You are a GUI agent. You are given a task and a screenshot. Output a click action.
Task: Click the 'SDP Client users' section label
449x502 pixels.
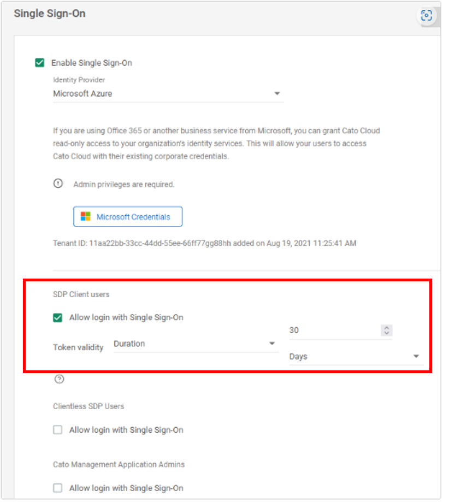pyautogui.click(x=81, y=294)
